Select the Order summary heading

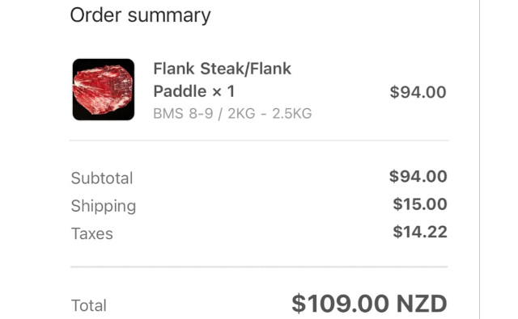[140, 15]
